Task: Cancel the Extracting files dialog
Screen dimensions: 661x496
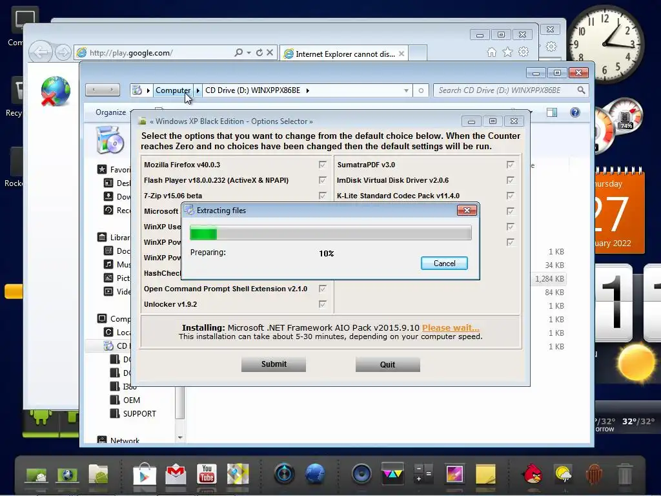Action: point(444,263)
